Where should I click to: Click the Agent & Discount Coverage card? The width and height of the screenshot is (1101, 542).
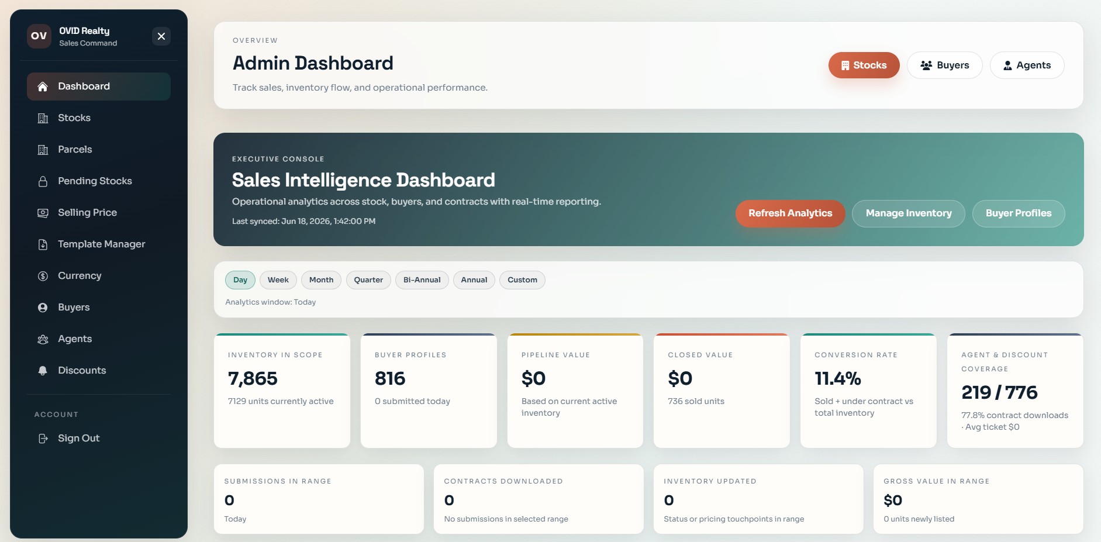[1015, 391]
